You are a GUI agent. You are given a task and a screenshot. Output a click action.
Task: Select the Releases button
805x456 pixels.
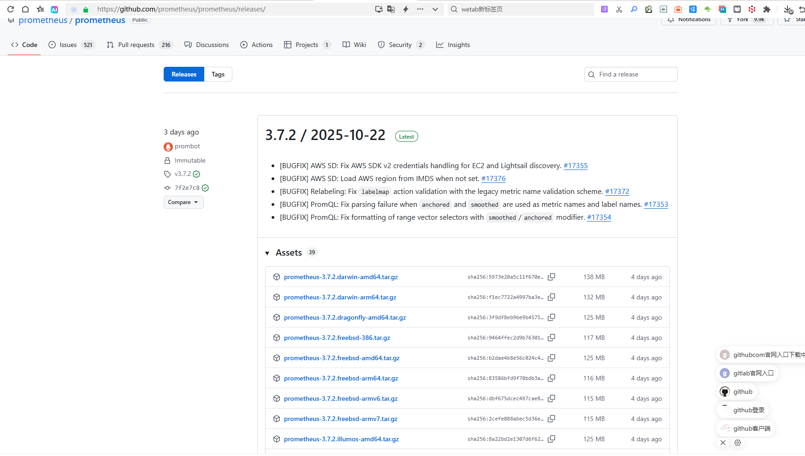point(184,74)
